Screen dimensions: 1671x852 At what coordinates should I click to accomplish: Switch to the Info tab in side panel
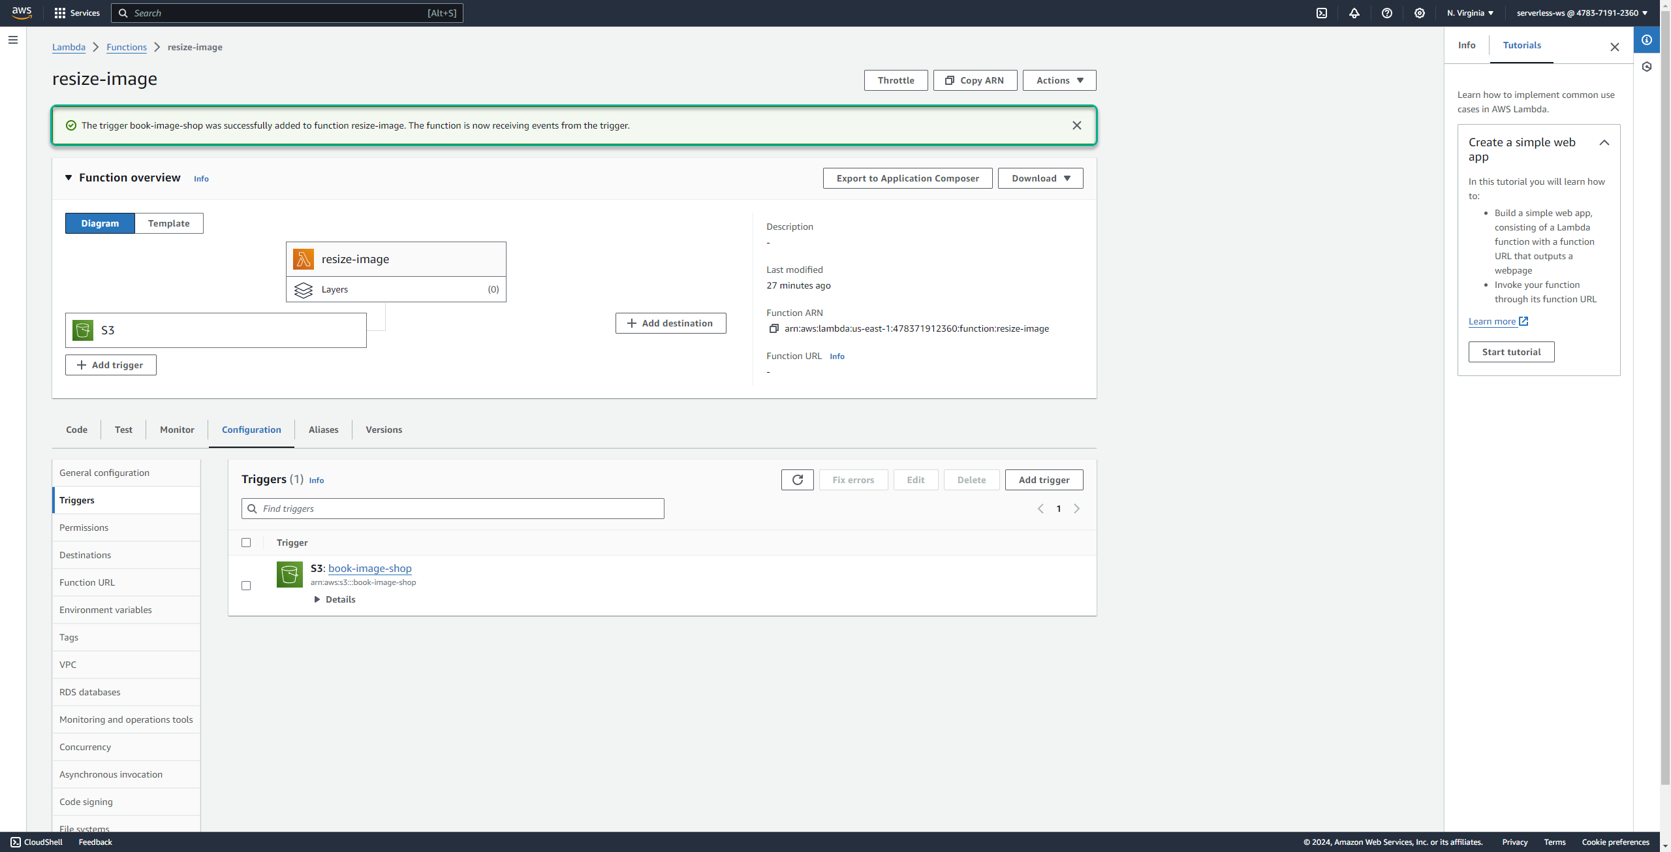(1467, 45)
